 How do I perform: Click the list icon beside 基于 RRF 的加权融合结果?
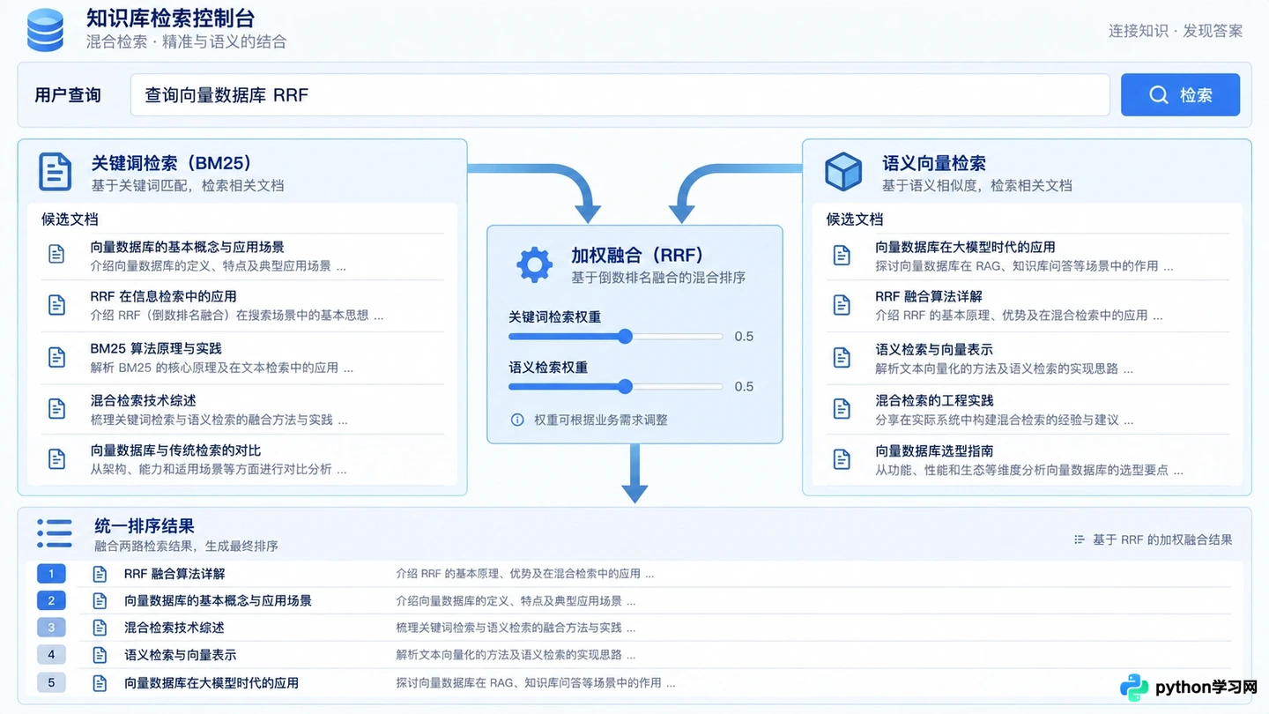1079,539
